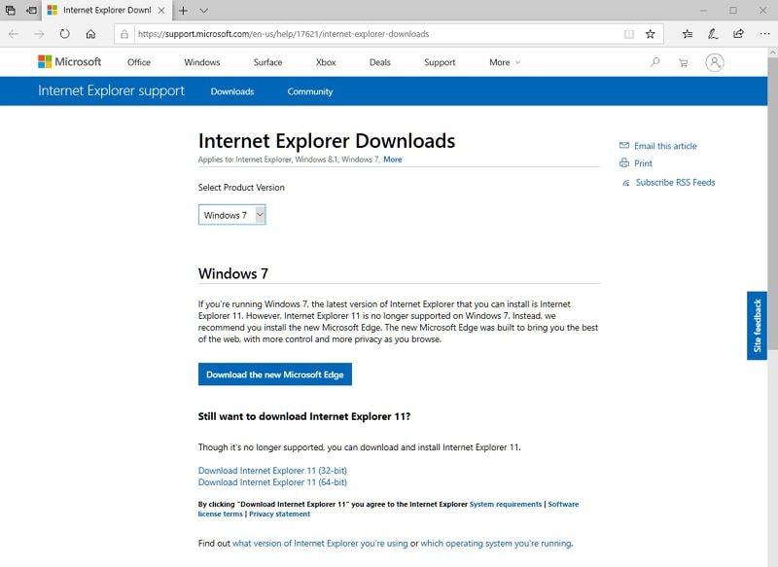Open the Windows 7 product version dropdown
778x567 pixels.
point(231,215)
